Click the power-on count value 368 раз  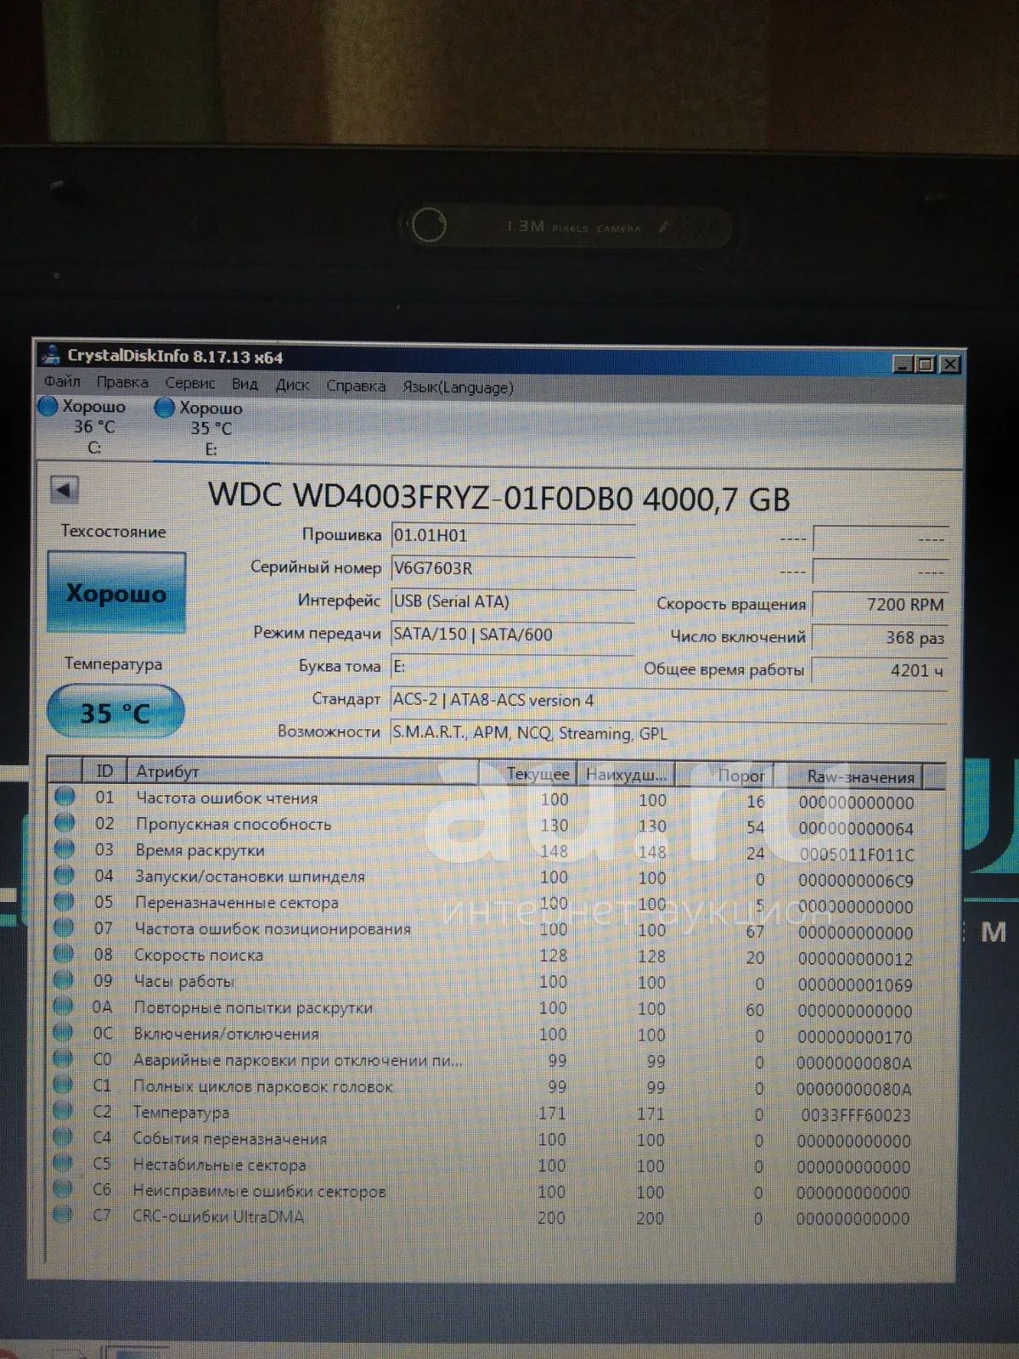[879, 637]
